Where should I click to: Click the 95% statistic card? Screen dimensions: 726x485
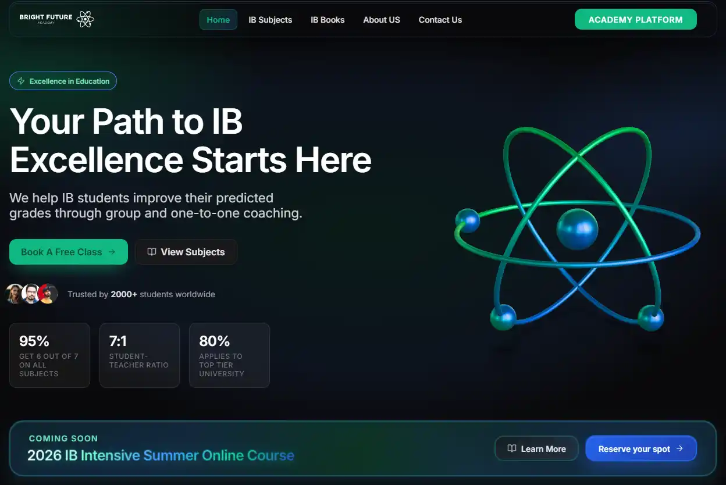pyautogui.click(x=49, y=355)
